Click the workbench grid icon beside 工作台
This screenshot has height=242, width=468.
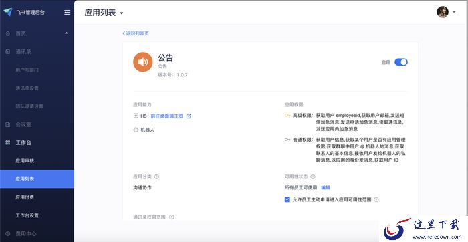(x=8, y=143)
